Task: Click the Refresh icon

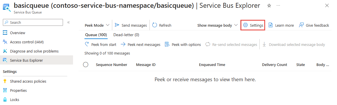Action: pos(155,25)
